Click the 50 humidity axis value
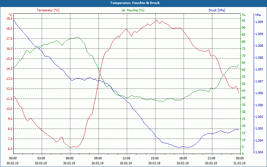 point(244,84)
